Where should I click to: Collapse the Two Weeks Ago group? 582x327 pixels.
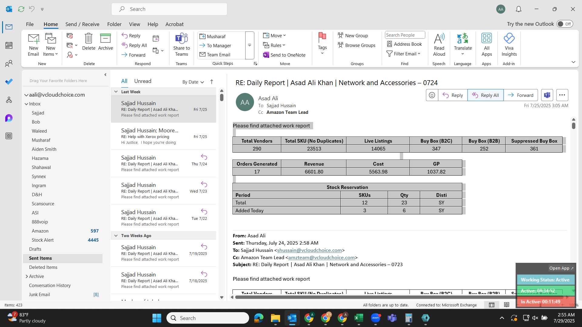pos(116,236)
